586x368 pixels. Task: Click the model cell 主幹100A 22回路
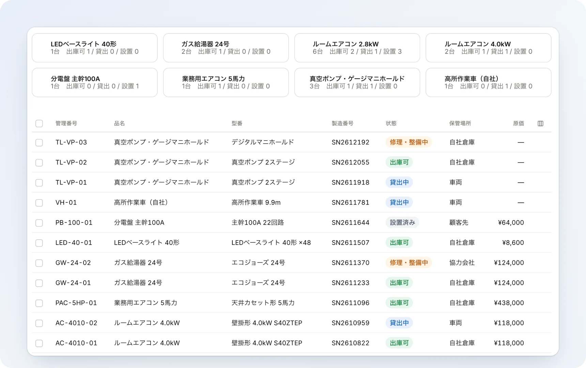[258, 223]
